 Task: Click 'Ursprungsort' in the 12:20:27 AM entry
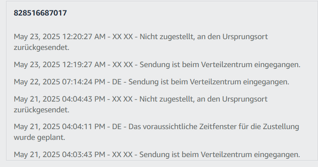click(x=245, y=37)
